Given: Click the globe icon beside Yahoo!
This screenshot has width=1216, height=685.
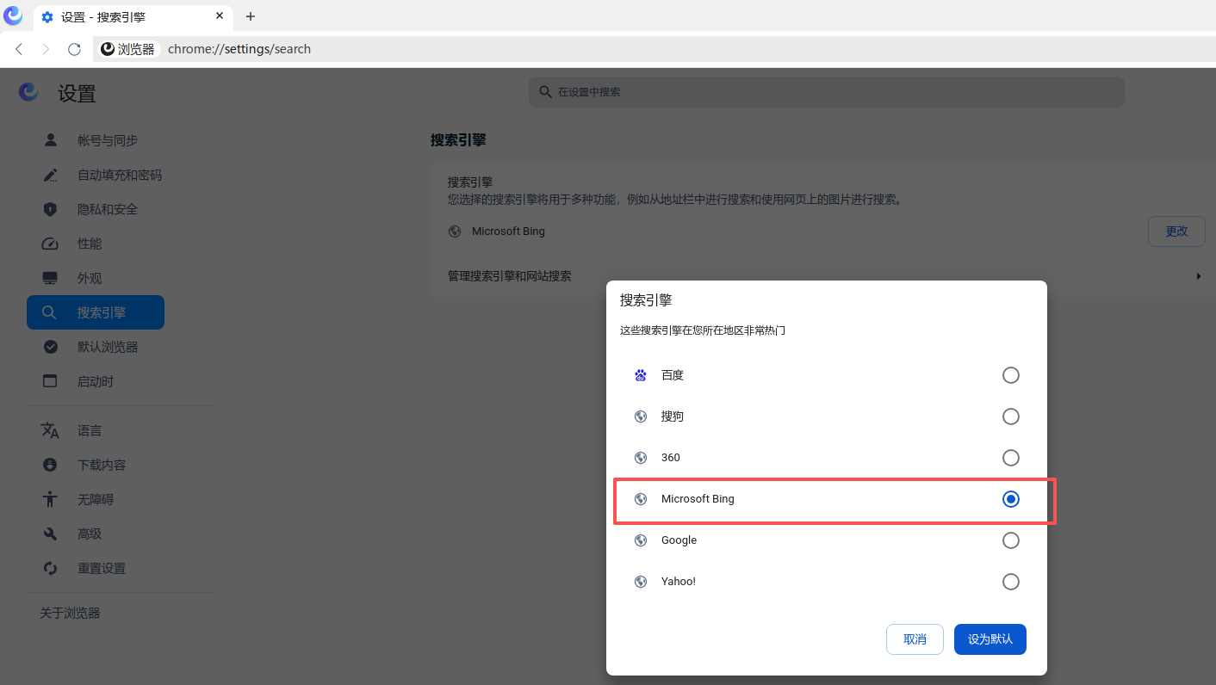Looking at the screenshot, I should pos(641,582).
